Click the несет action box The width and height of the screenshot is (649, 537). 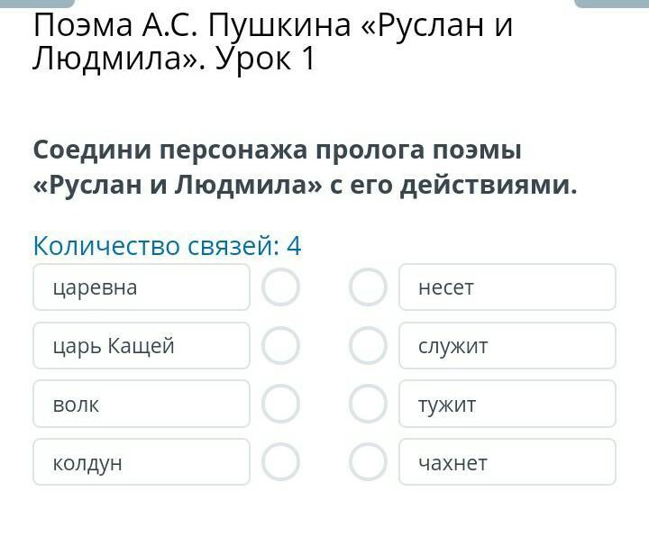click(x=507, y=287)
